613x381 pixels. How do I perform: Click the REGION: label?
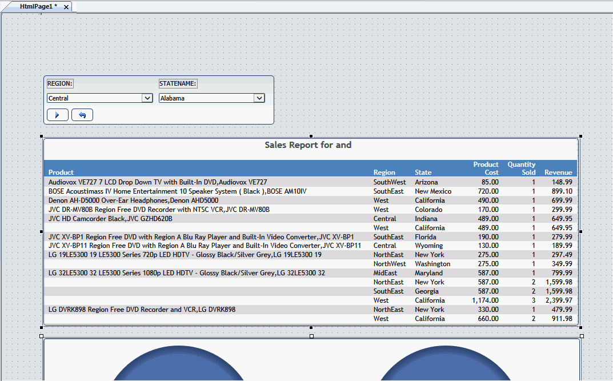pyautogui.click(x=60, y=83)
